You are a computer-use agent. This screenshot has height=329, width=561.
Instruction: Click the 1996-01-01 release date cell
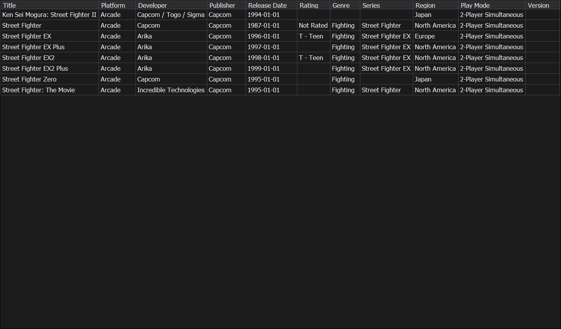pyautogui.click(x=271, y=36)
